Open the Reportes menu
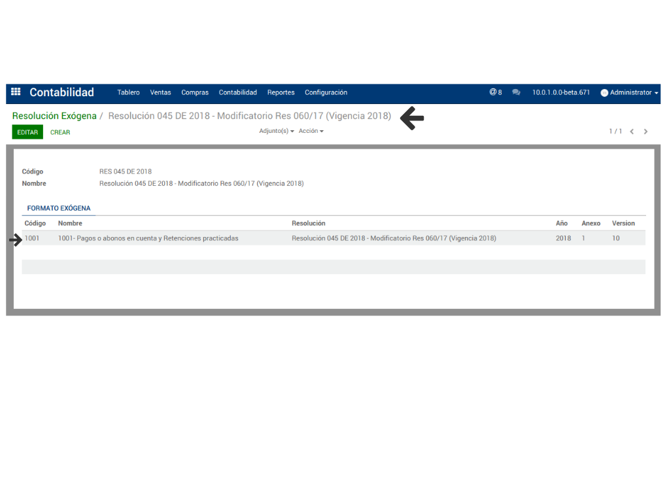669x502 pixels. pos(281,92)
